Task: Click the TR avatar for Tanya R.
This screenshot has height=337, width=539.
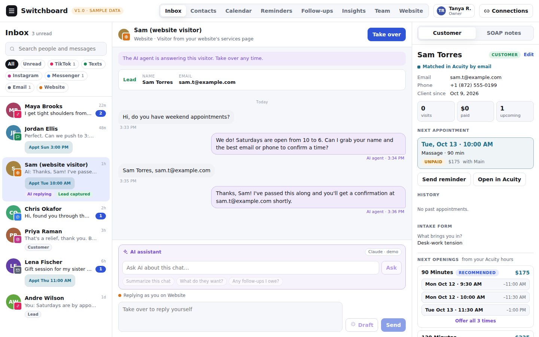Action: (441, 11)
